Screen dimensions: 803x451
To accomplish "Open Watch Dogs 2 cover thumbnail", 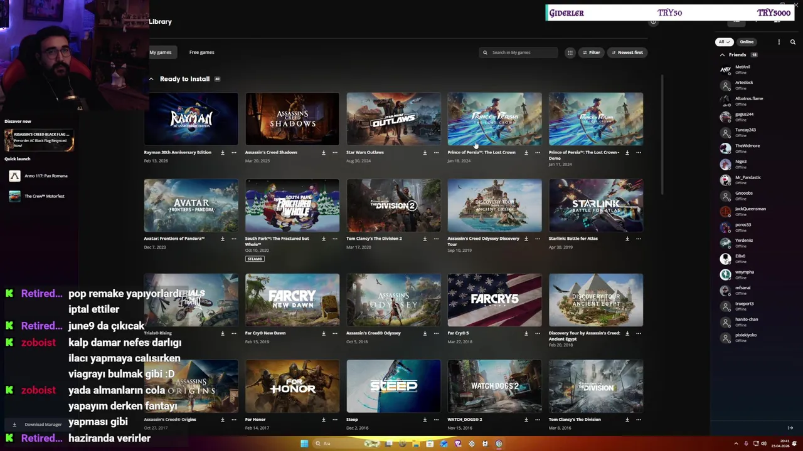I will pos(494,386).
